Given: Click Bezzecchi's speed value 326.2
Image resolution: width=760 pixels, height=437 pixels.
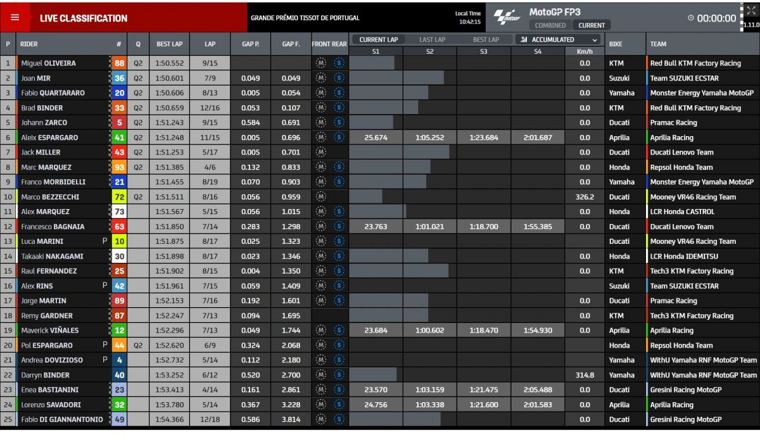Looking at the screenshot, I should click(585, 196).
